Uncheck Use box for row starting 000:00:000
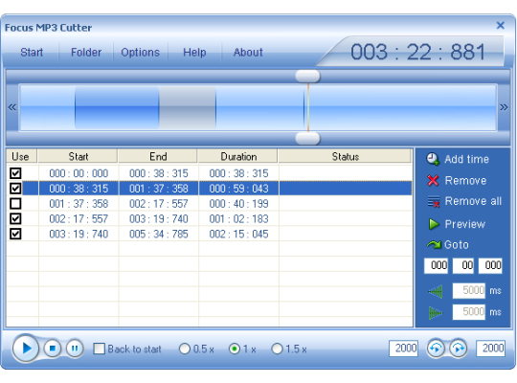517x383 pixels. coord(15,173)
